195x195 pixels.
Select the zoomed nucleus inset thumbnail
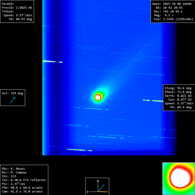pos(179,179)
